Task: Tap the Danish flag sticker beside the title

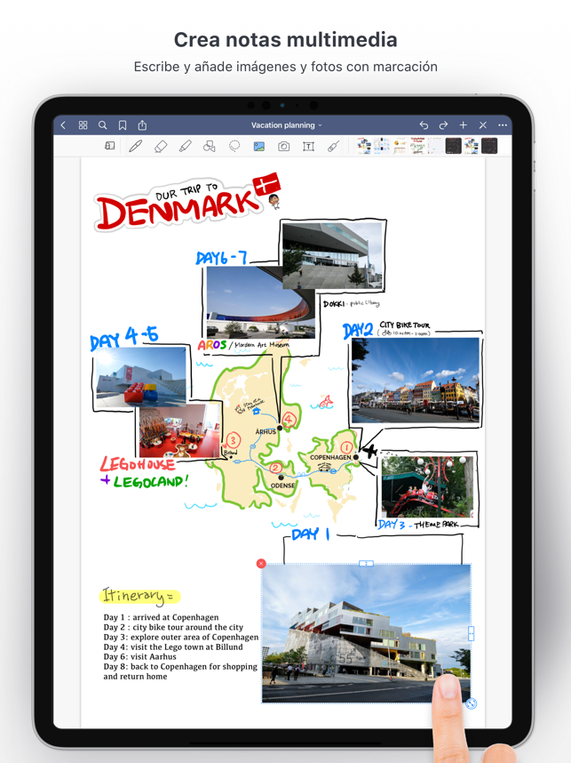Action: [x=266, y=183]
